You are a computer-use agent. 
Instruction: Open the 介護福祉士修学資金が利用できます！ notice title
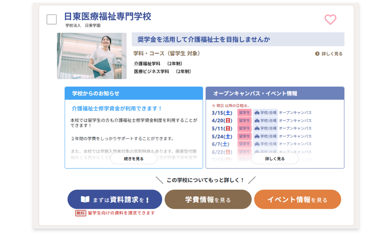pyautogui.click(x=117, y=109)
